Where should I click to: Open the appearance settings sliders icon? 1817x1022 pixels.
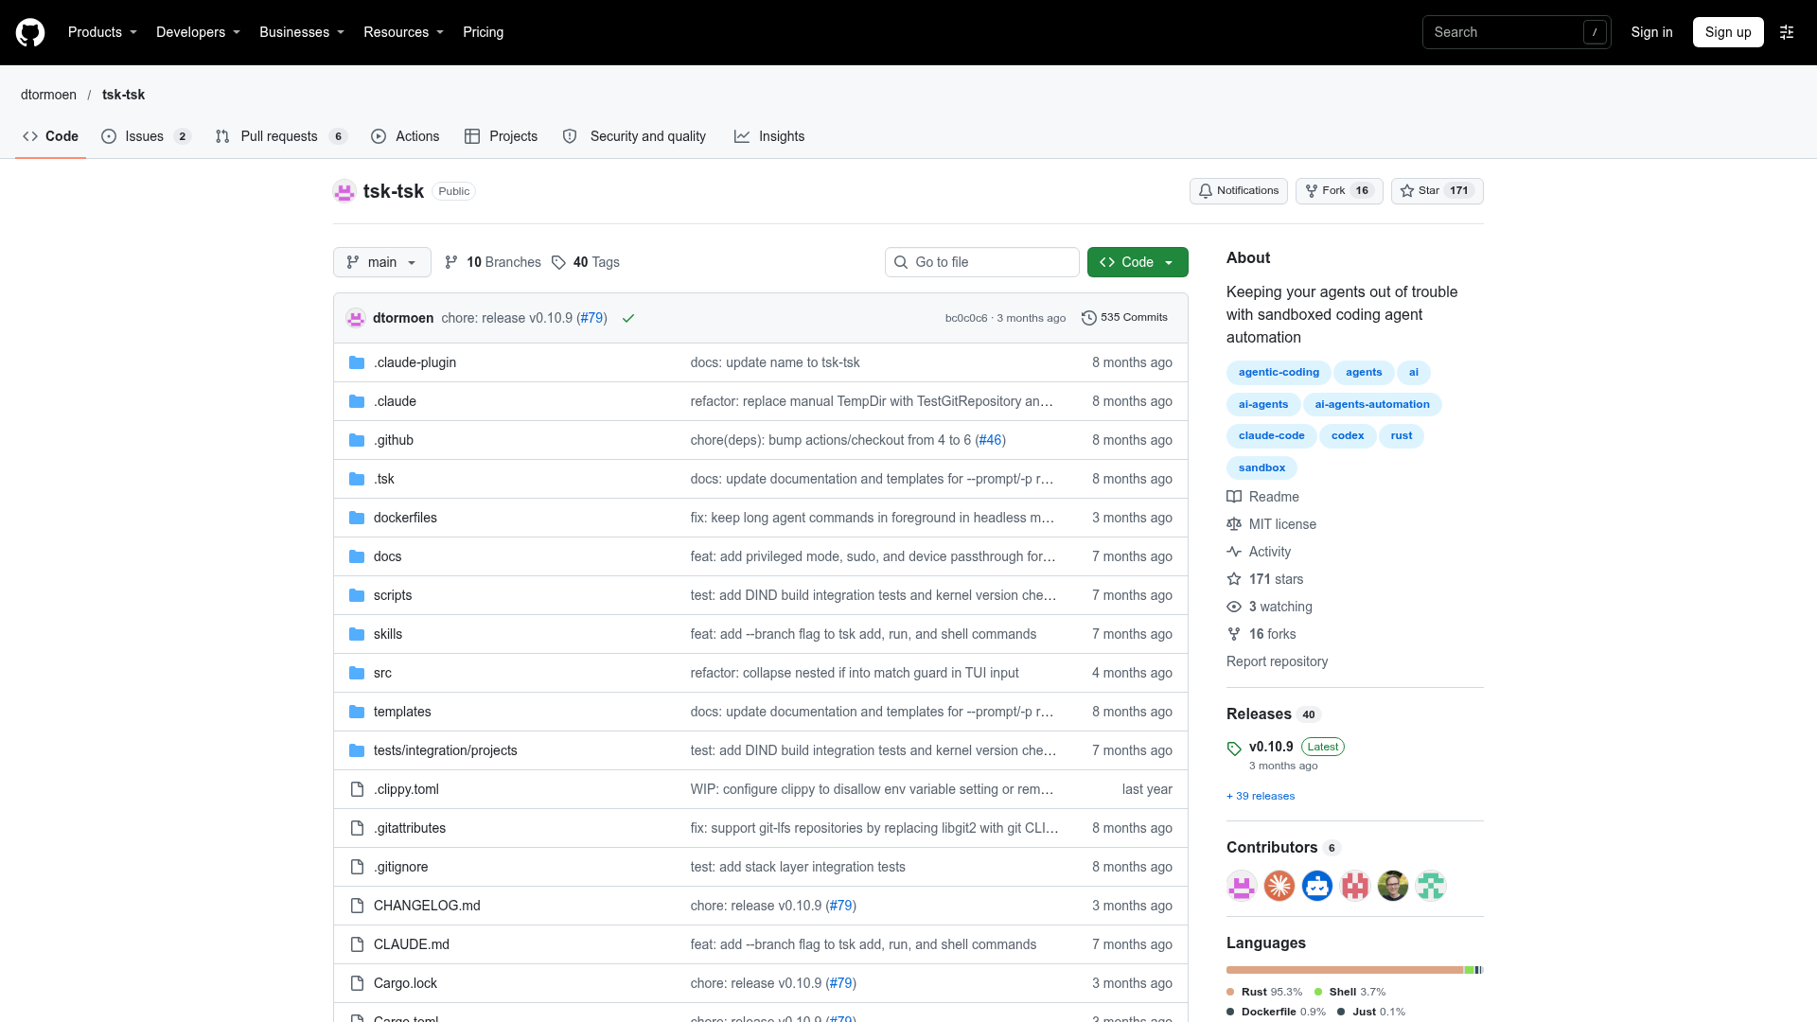[1787, 32]
